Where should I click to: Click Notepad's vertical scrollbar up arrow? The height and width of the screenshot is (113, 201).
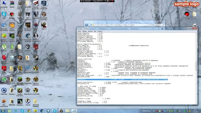(x=196, y=34)
